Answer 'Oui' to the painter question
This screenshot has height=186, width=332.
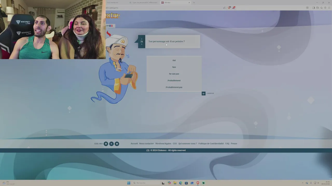click(174, 60)
